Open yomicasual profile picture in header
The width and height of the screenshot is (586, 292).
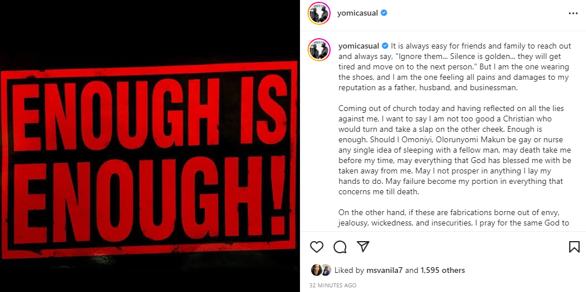(x=319, y=13)
